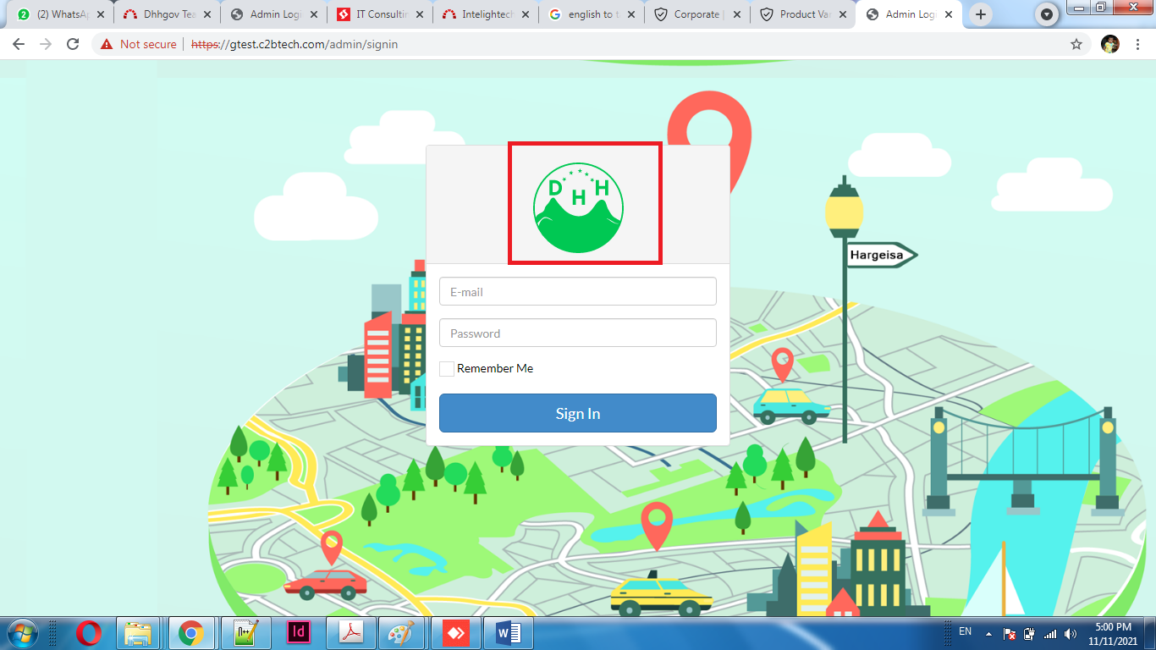The height and width of the screenshot is (650, 1156).
Task: Click the address bar URL text
Action: click(295, 44)
